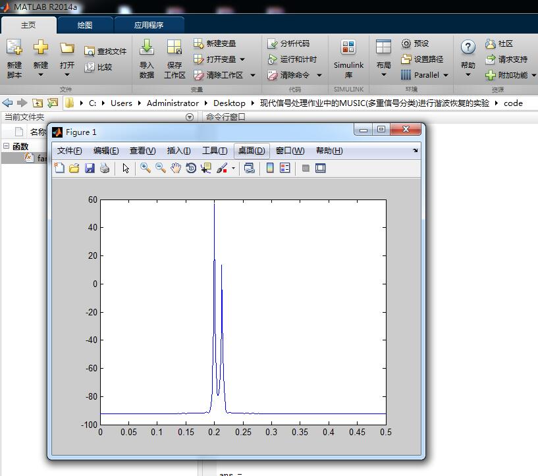
Task: Select the Data Cursor tool
Action: click(206, 168)
